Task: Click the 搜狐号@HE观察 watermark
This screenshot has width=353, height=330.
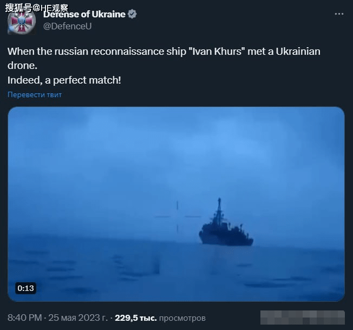Action: (x=36, y=8)
